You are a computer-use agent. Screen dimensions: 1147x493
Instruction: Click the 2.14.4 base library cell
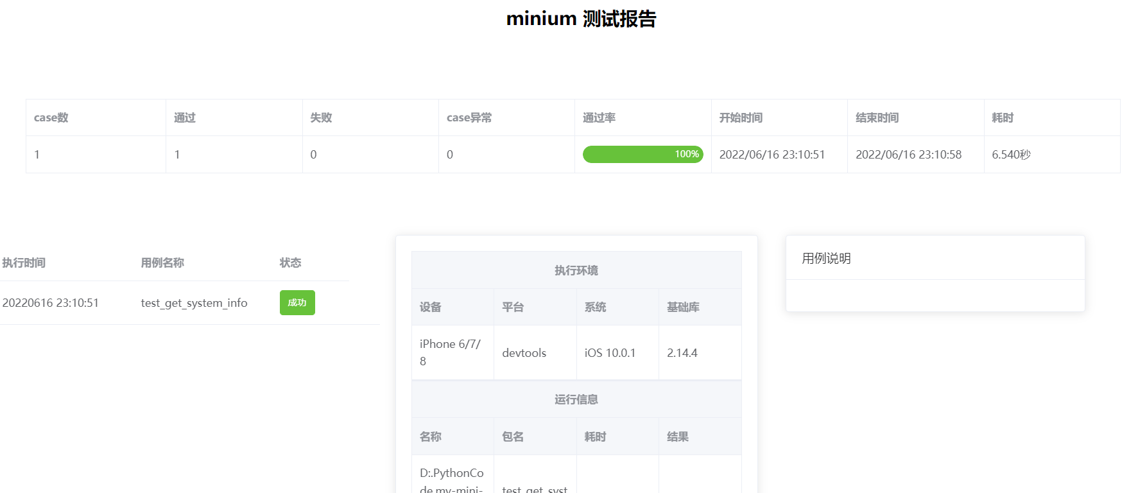coord(700,352)
